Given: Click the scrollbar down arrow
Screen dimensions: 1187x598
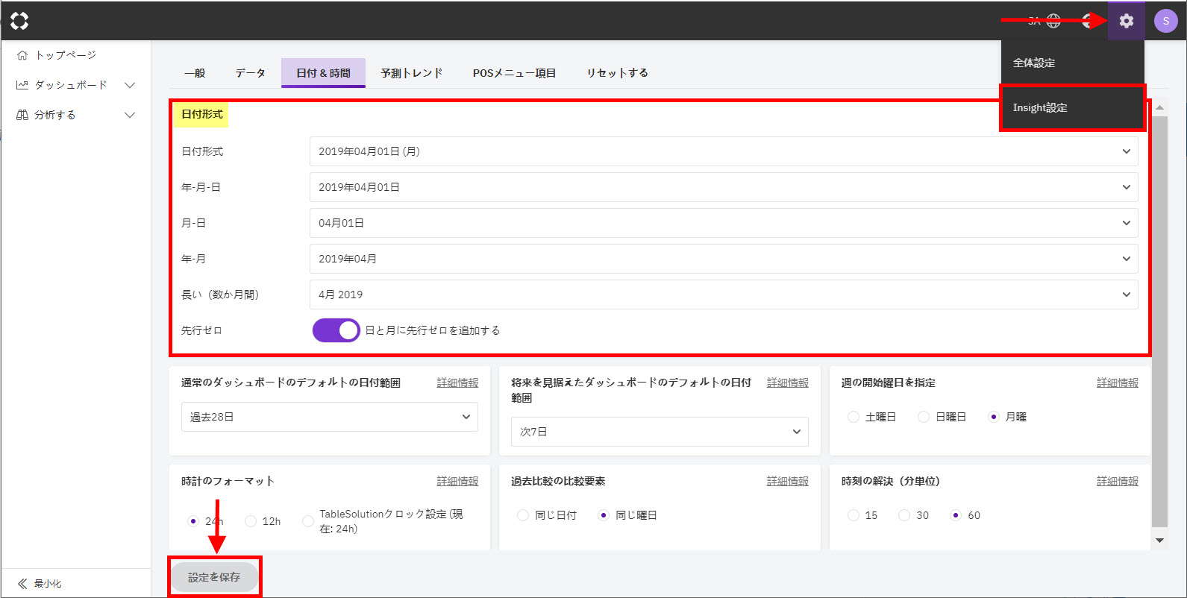Looking at the screenshot, I should [1159, 541].
